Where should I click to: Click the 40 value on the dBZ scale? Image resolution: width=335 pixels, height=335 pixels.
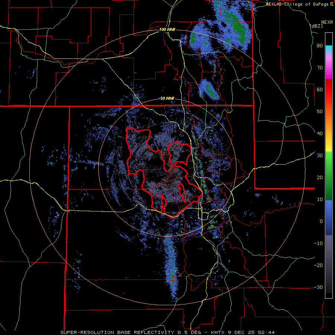click(x=320, y=134)
